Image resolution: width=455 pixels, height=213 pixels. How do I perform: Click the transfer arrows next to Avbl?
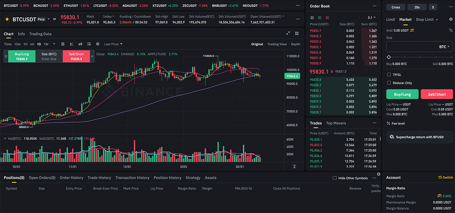(x=412, y=30)
